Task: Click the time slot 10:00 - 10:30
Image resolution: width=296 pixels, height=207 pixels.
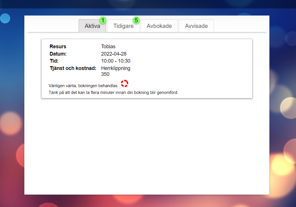Action: coord(115,61)
